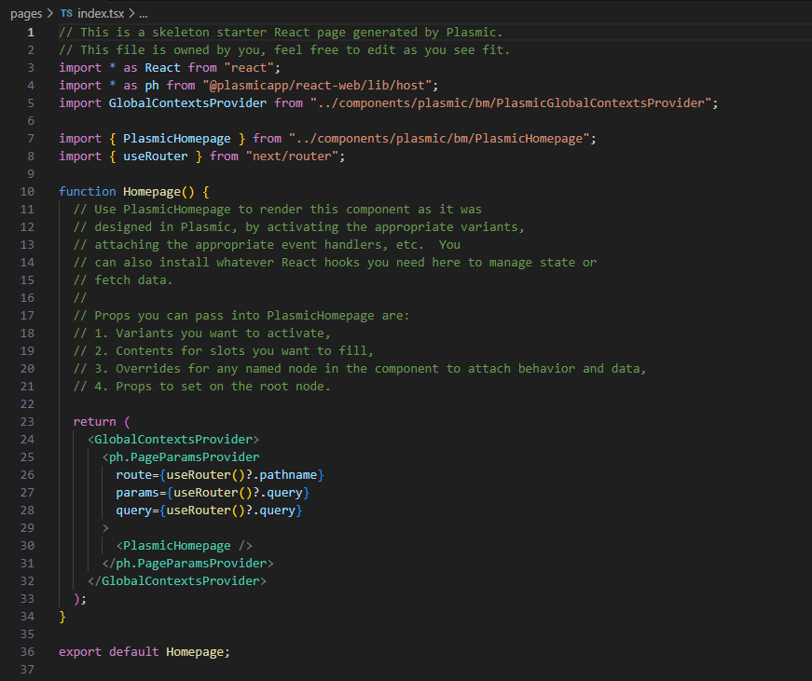Click line number 36 in the gutter
The image size is (812, 681).
(27, 652)
